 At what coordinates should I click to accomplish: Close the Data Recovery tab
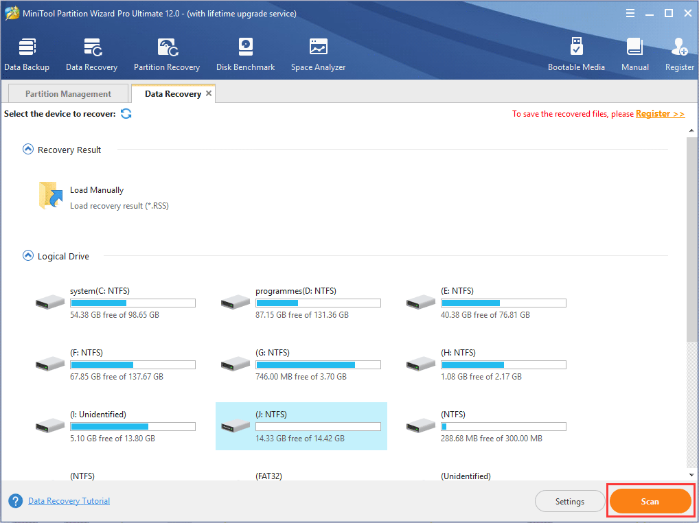[209, 93]
